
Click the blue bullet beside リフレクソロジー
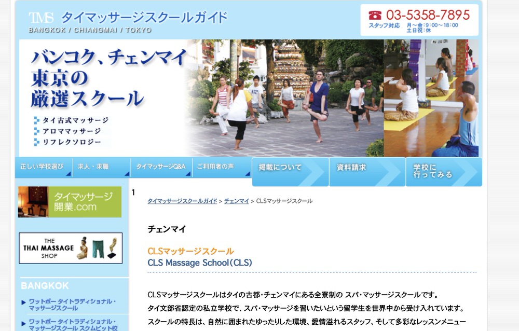click(37, 142)
